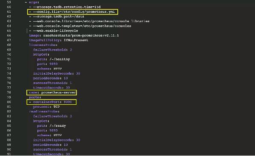Click path: /-/ready value

point(58,125)
